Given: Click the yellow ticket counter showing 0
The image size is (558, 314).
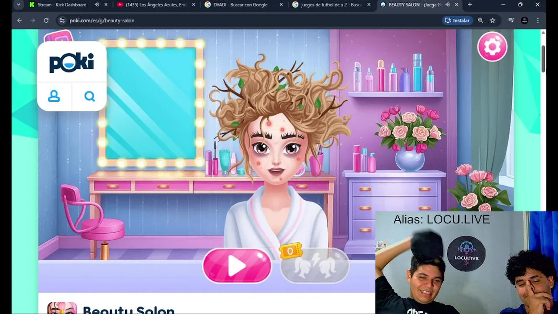Looking at the screenshot, I should click(291, 251).
